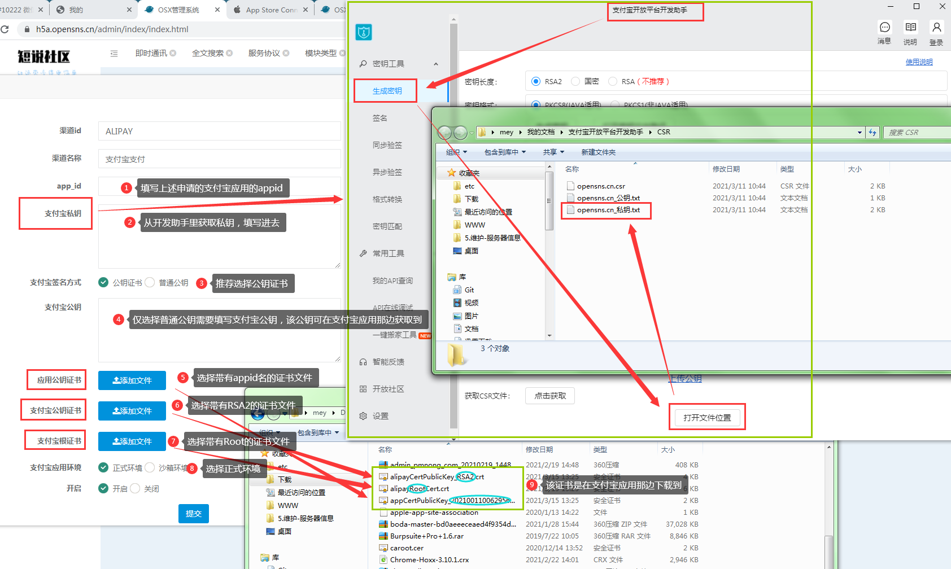Click the 视频 library icon
The image size is (951, 569).
(457, 303)
